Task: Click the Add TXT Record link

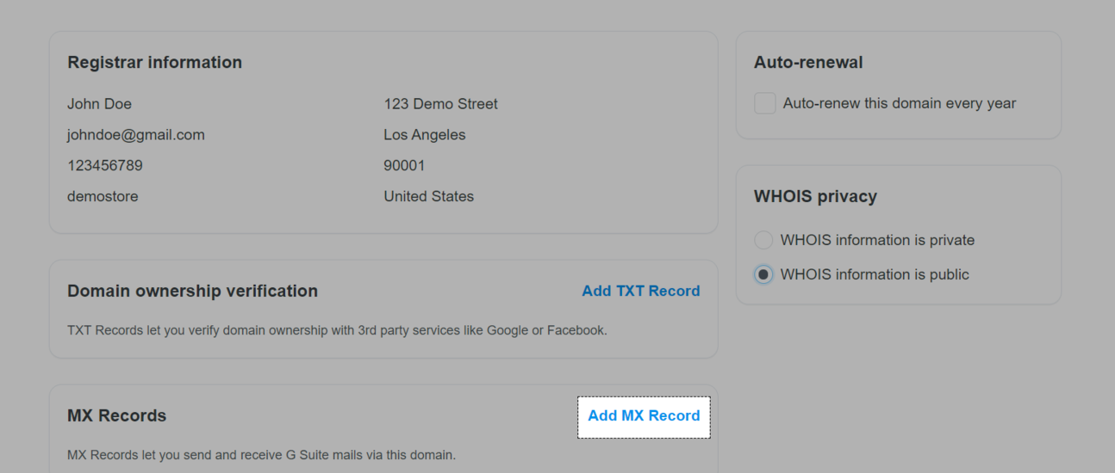Action: tap(641, 291)
